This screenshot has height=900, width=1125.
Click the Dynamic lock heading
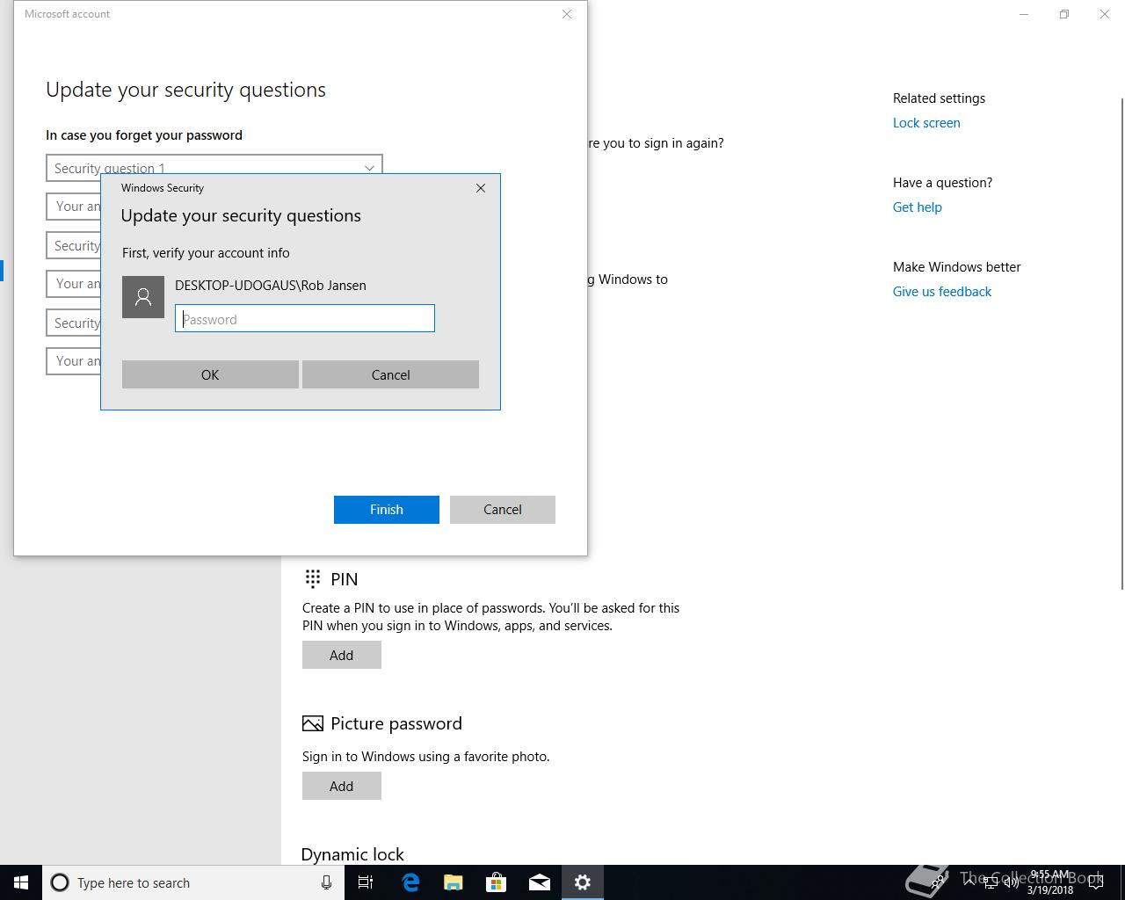pyautogui.click(x=352, y=854)
